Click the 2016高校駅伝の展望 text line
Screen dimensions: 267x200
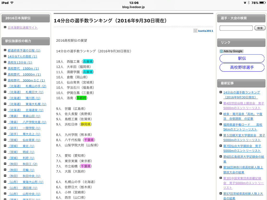coord(71,40)
